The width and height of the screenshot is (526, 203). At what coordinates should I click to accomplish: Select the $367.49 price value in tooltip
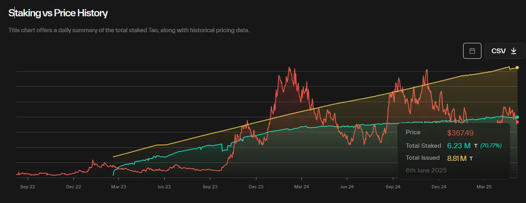pyautogui.click(x=460, y=133)
